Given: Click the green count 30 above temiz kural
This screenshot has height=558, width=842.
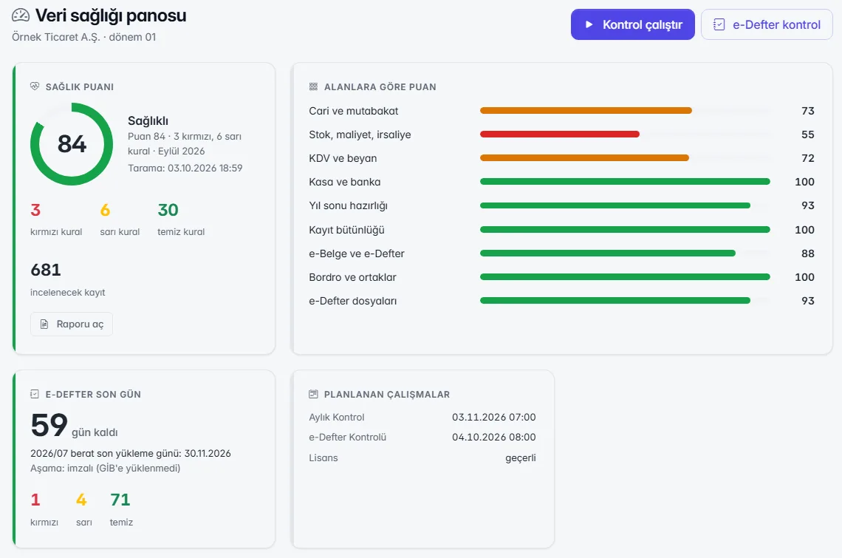Looking at the screenshot, I should pos(168,210).
